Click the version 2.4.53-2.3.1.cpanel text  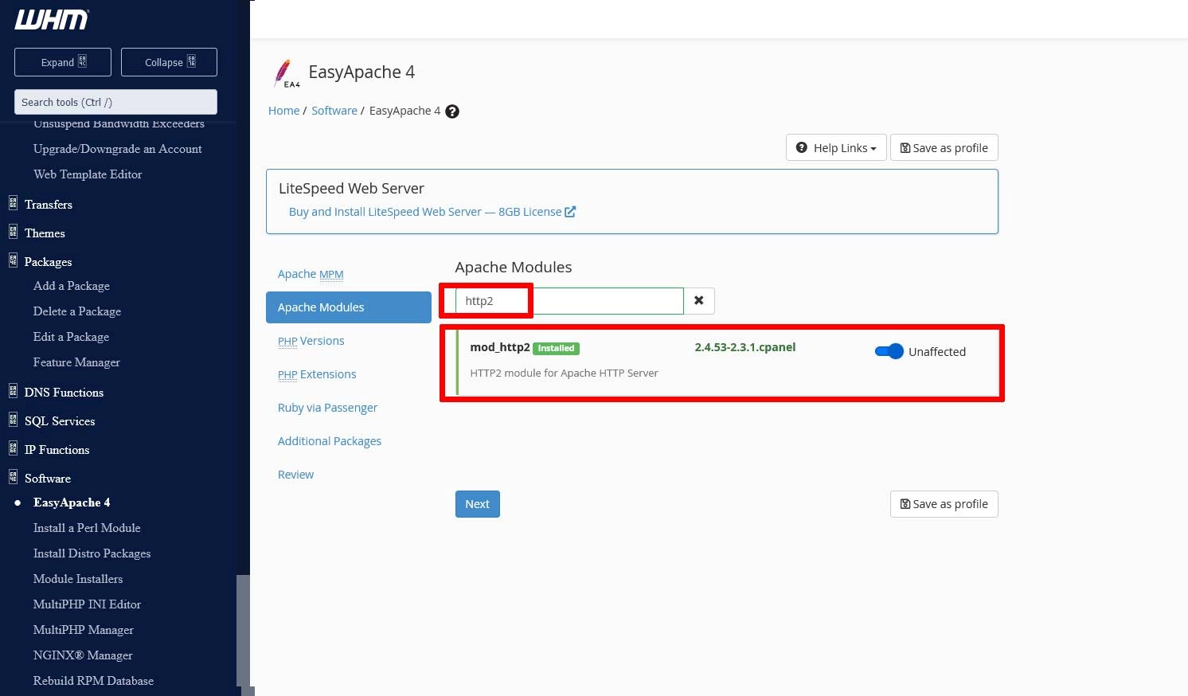point(745,347)
